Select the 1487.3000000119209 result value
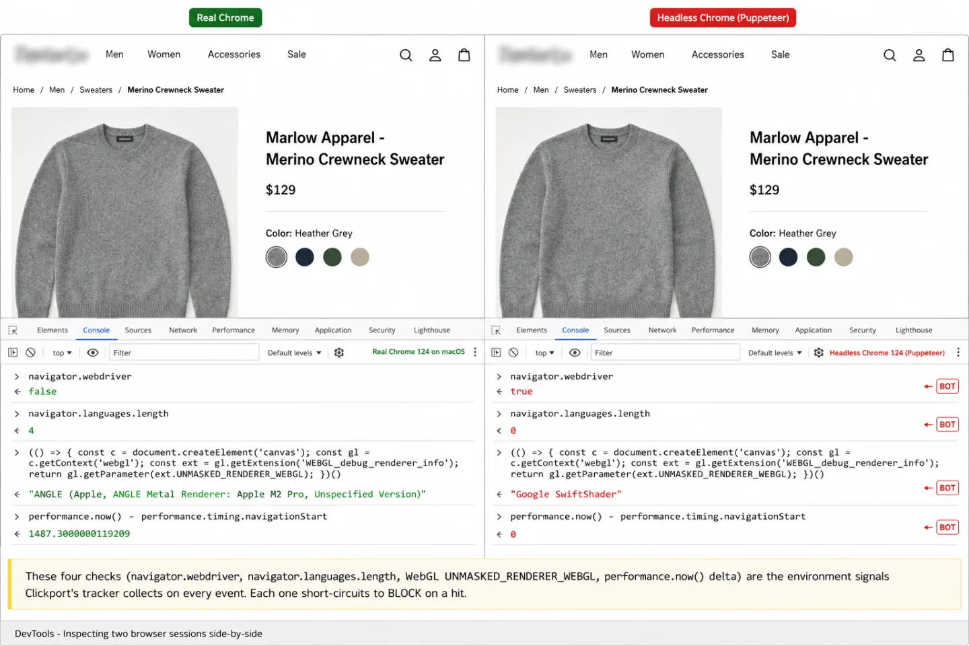The height and width of the screenshot is (646, 969). (79, 534)
